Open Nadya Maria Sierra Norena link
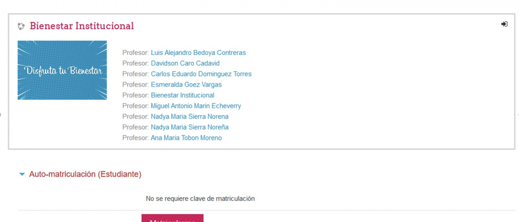519x222 pixels. point(190,117)
